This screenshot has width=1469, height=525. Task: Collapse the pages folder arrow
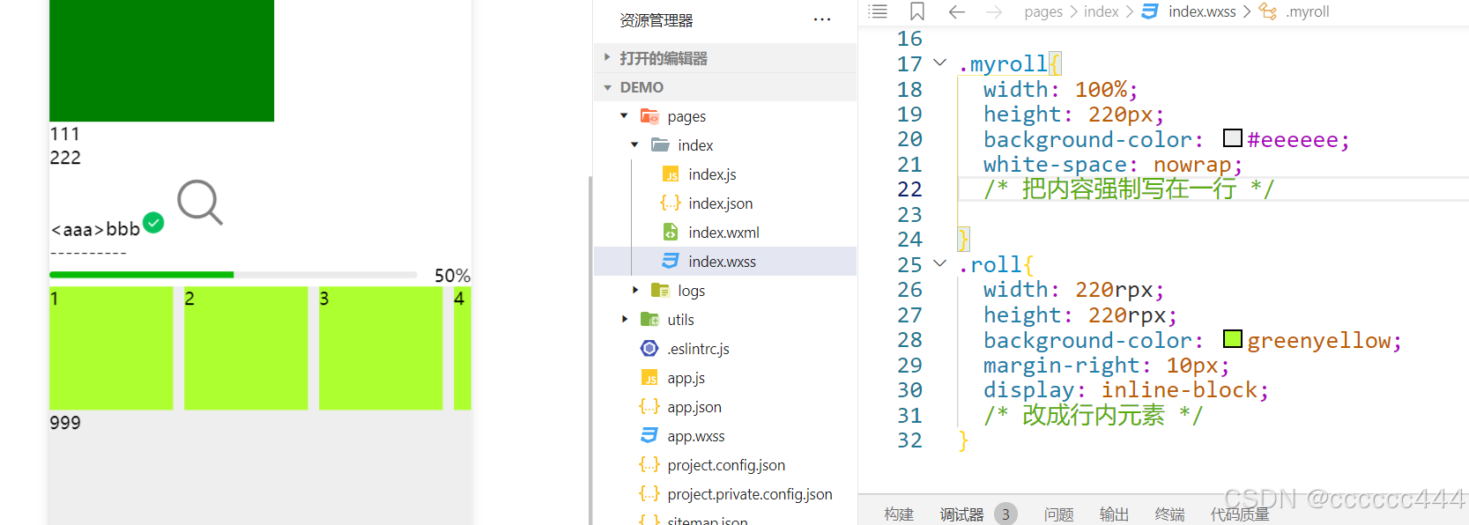[624, 116]
